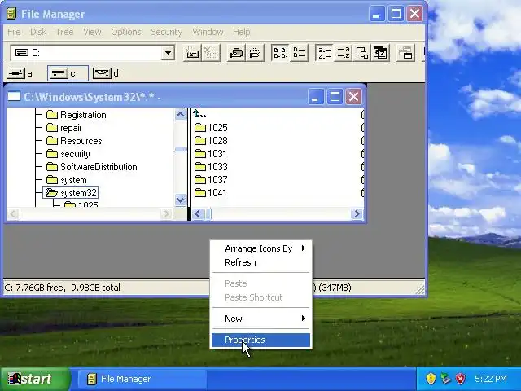Open the Security menu
Viewport: 521px width, 391px height.
point(166,32)
